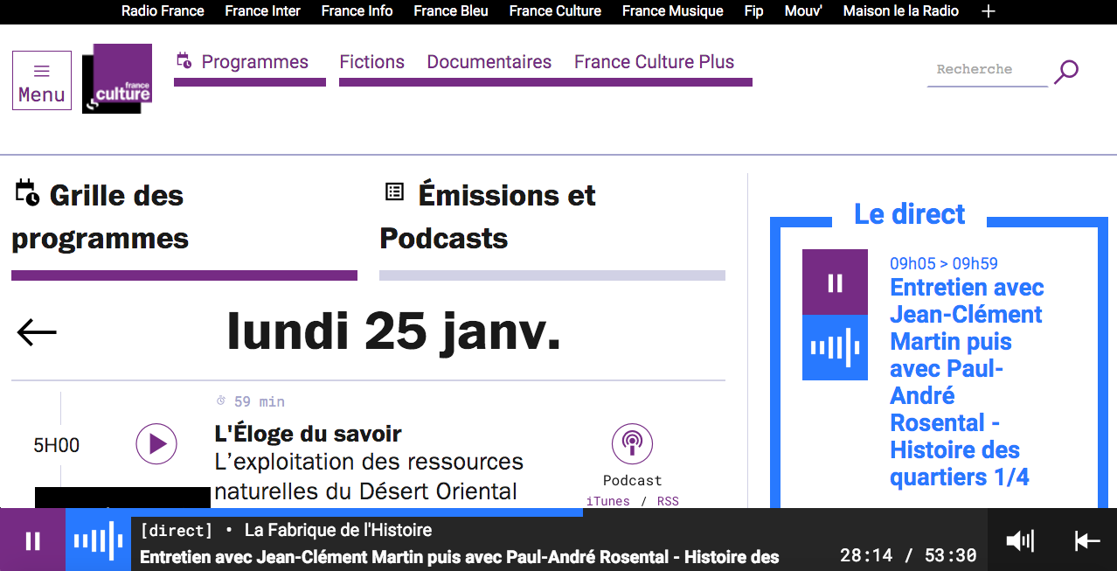Pause playback in the bottom player bar
1117x571 pixels.
(32, 540)
